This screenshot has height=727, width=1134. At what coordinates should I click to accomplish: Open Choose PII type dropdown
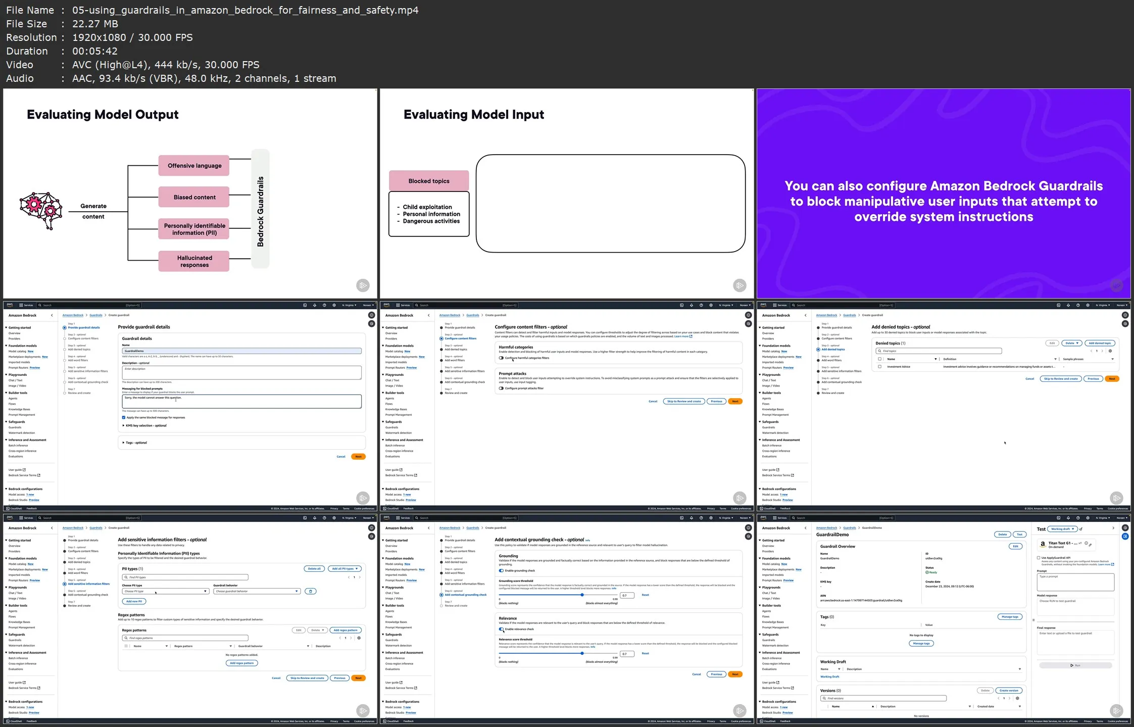(165, 591)
